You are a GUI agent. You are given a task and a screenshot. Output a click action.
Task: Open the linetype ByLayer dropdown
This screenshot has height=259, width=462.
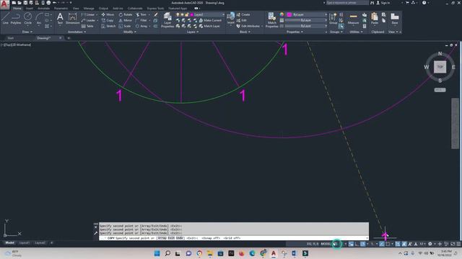tap(306, 26)
